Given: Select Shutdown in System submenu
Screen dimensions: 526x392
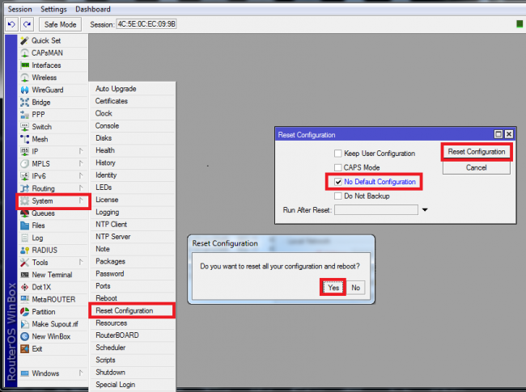Looking at the screenshot, I should tap(132, 373).
